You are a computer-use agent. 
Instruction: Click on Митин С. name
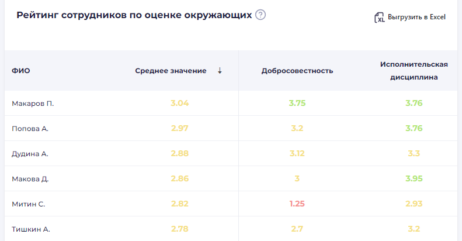point(29,204)
